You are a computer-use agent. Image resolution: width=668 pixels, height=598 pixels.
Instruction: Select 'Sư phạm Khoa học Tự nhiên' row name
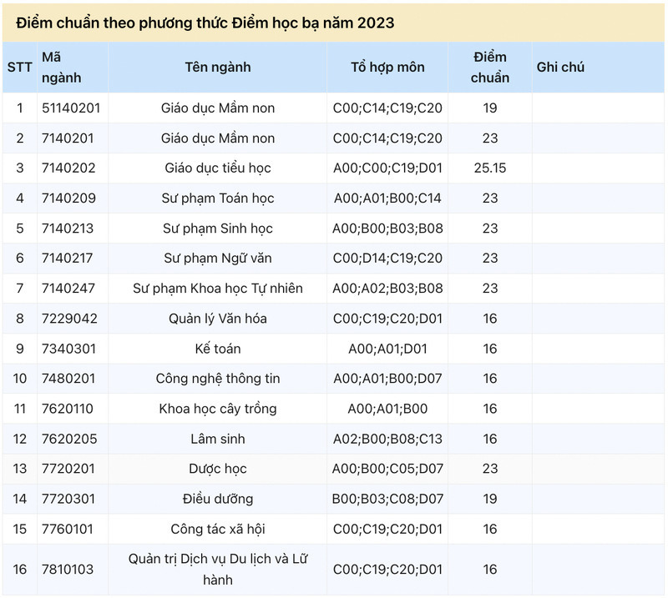[218, 289]
